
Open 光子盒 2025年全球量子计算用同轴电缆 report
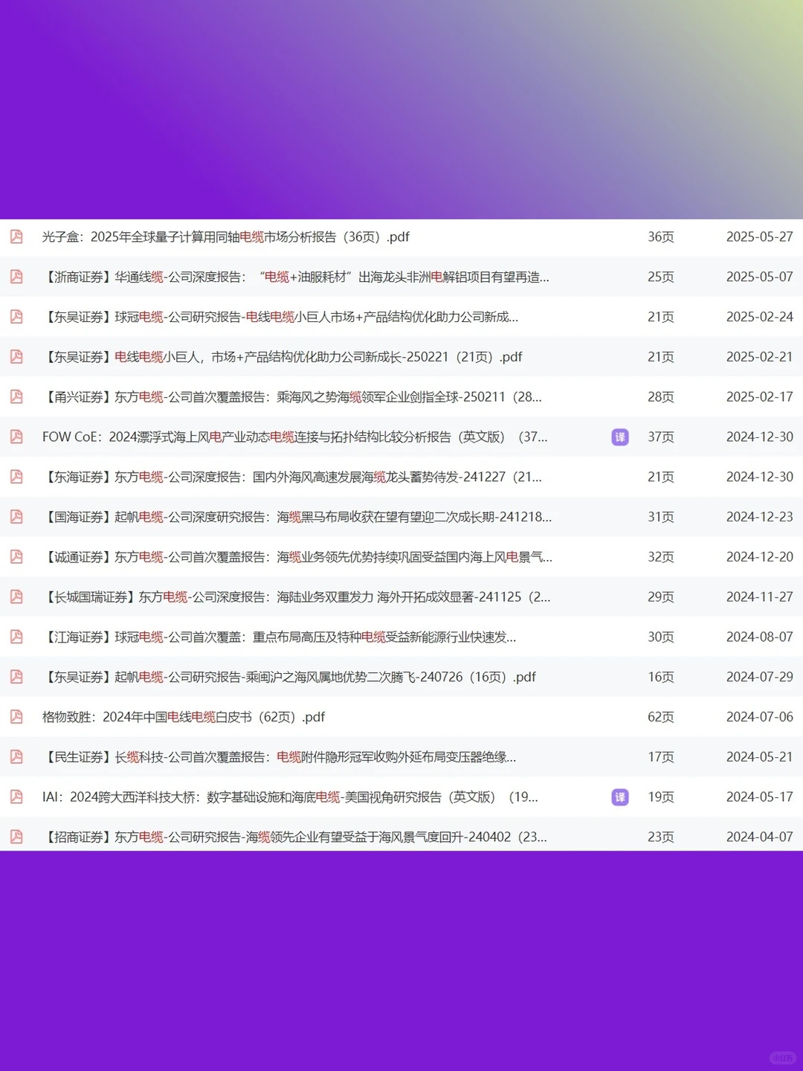pos(226,237)
